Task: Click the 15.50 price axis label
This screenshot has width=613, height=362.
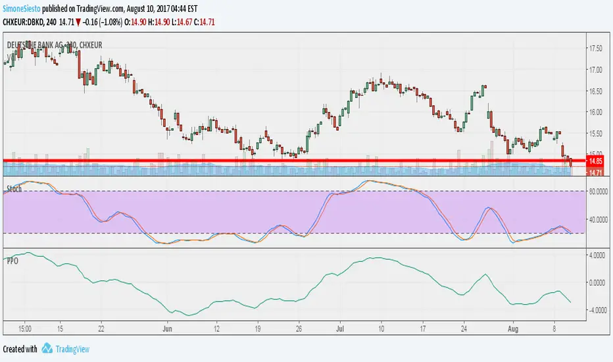Action: tap(596, 133)
